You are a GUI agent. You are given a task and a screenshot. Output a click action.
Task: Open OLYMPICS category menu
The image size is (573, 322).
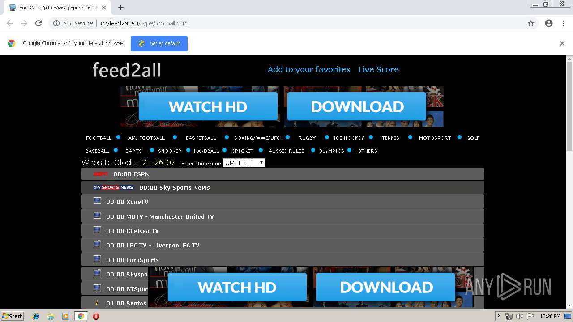(331, 151)
